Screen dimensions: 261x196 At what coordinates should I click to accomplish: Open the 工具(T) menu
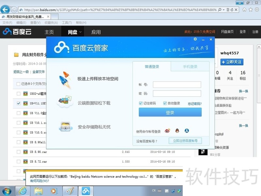coord(67,23)
